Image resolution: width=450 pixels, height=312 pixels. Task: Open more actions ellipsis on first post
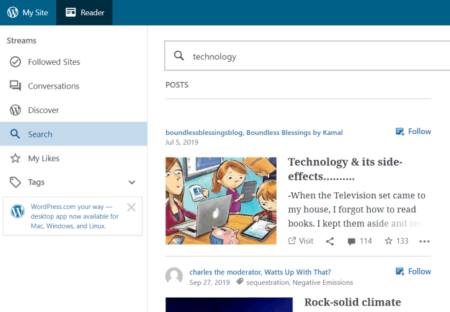coord(424,241)
